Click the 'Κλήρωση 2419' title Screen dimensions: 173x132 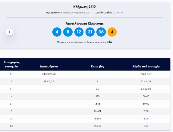click(84, 7)
